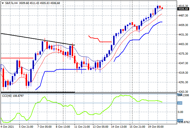Screen dimensions: 190x130
Task: Click the 4291.30 price axis label
Action: click(x=183, y=82)
